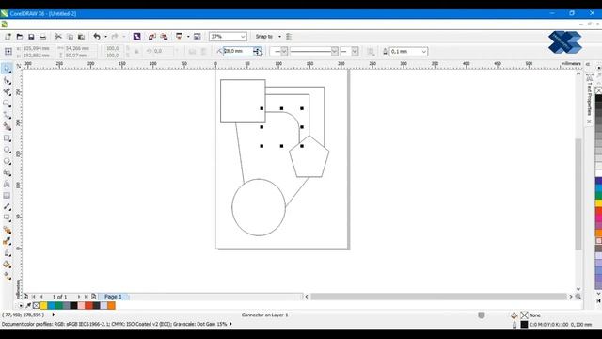Select the Fill tool in the toolbox
The width and height of the screenshot is (602, 339).
point(7,265)
